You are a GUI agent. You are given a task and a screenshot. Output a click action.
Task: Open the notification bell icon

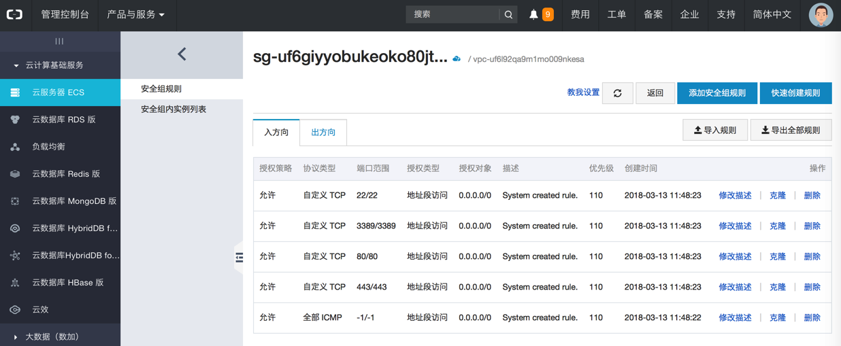coord(533,14)
